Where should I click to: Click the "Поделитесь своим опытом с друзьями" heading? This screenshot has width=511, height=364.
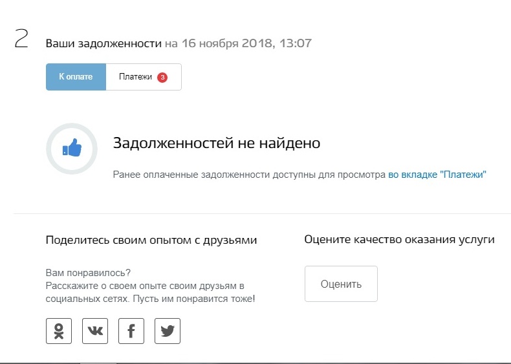point(151,240)
